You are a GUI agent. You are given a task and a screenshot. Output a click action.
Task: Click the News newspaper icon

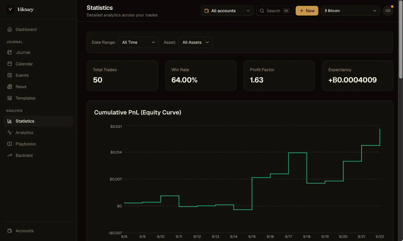(x=10, y=87)
